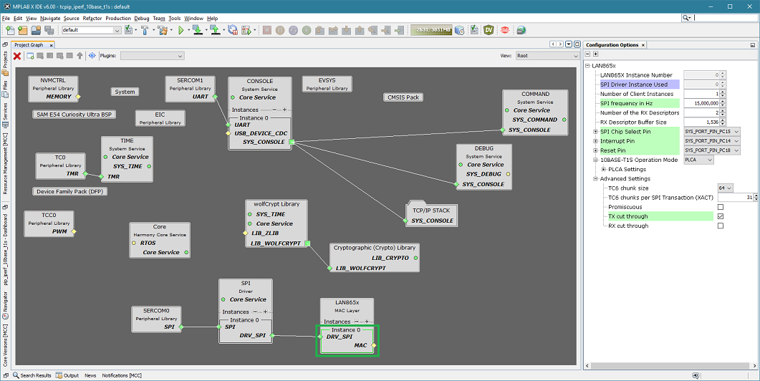Click the up arrow icon in Project Graph toolbar

[x=80, y=56]
